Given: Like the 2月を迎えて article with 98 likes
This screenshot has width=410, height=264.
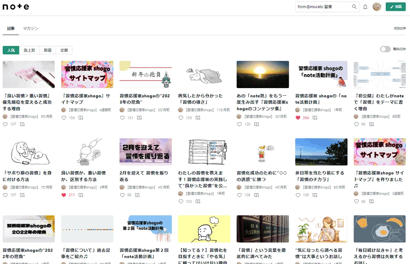Looking at the screenshot, I should click(x=122, y=195).
